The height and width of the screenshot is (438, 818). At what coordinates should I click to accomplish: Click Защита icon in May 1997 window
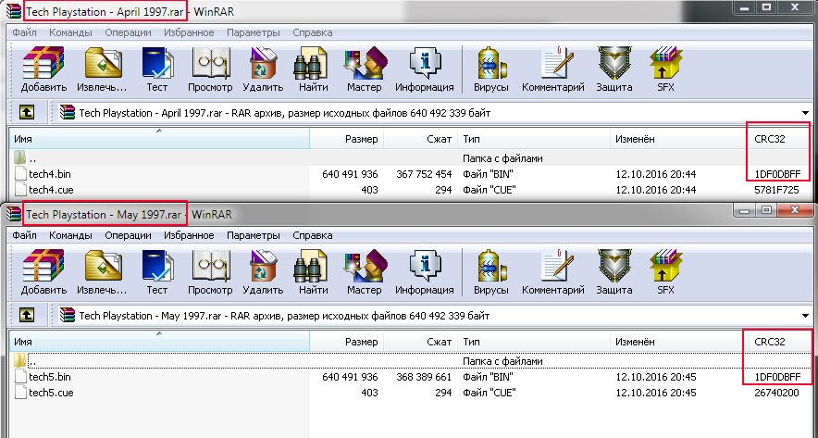[x=614, y=267]
